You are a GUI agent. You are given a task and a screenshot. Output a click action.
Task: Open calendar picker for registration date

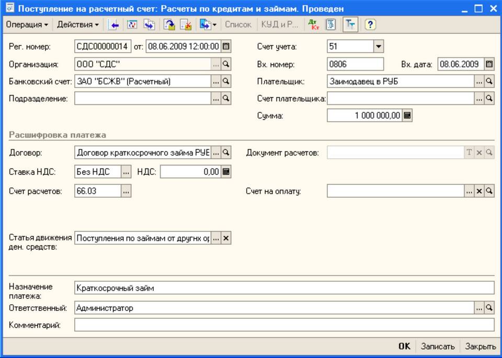226,46
